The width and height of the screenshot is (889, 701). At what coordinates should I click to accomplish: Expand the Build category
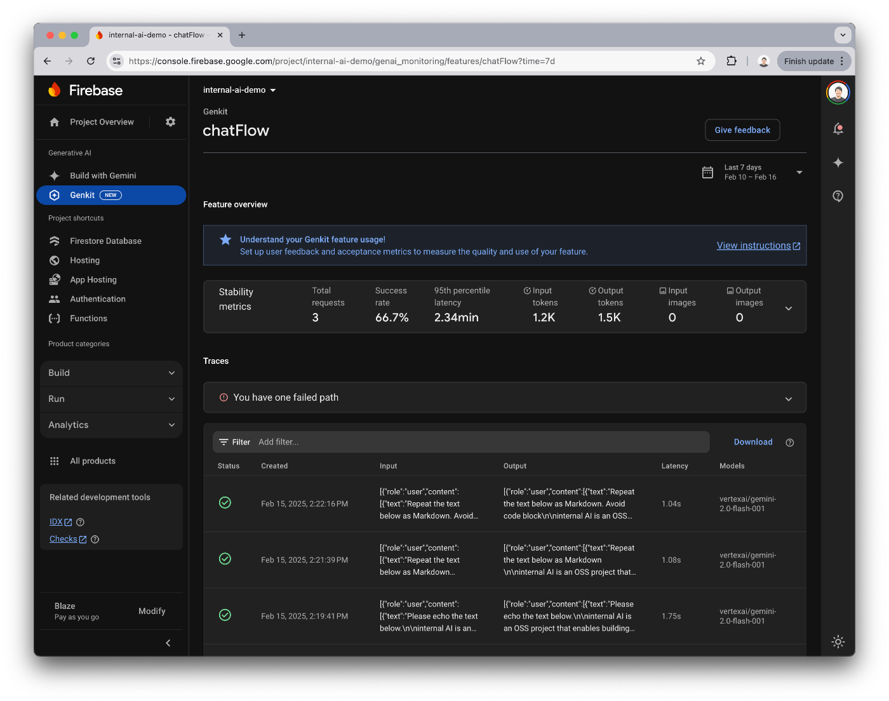pyautogui.click(x=111, y=373)
